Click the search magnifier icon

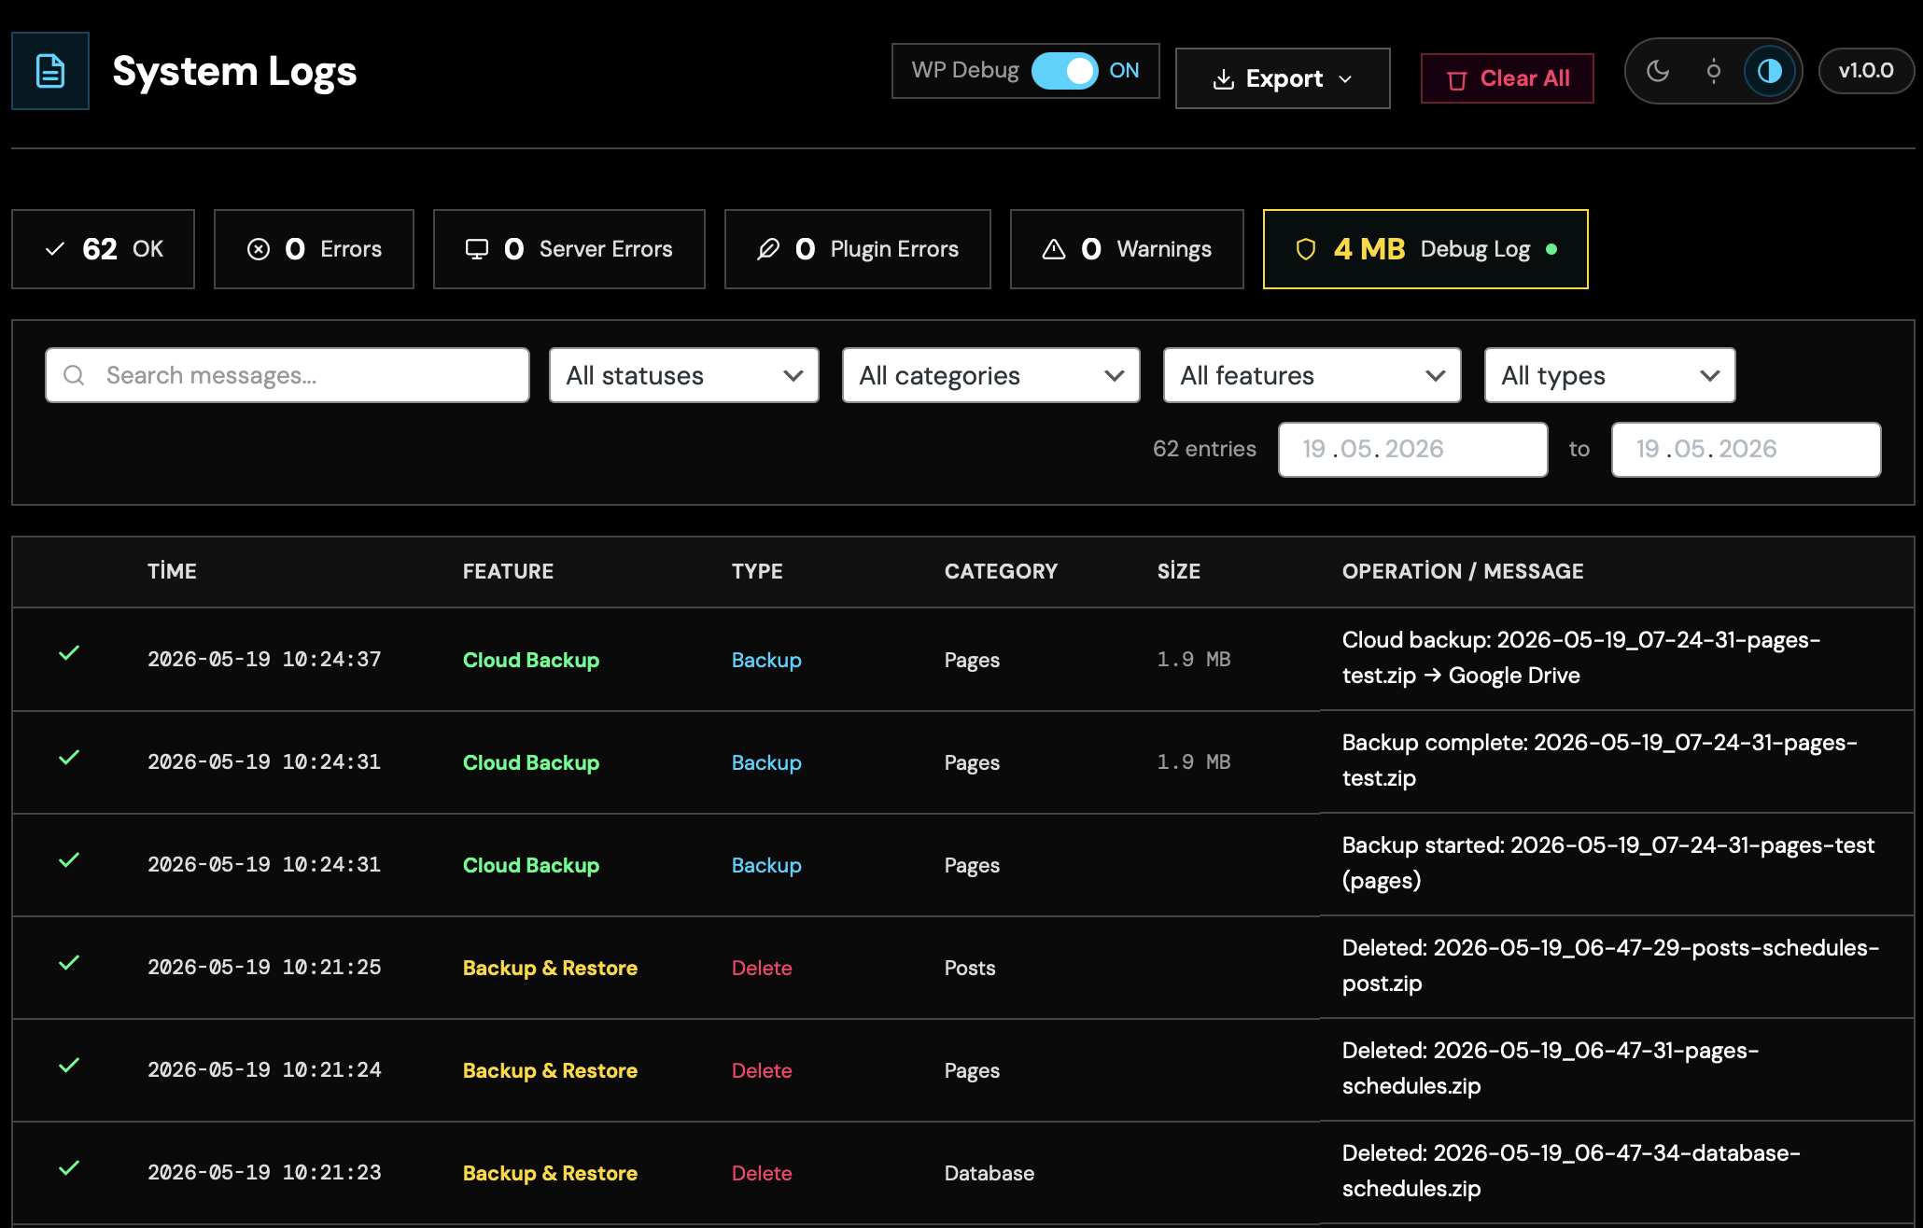tap(74, 375)
